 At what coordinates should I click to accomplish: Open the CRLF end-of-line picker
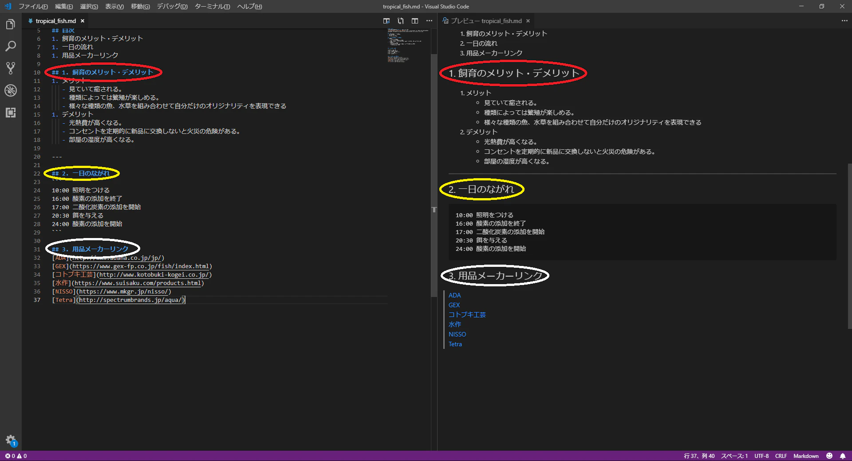point(781,456)
